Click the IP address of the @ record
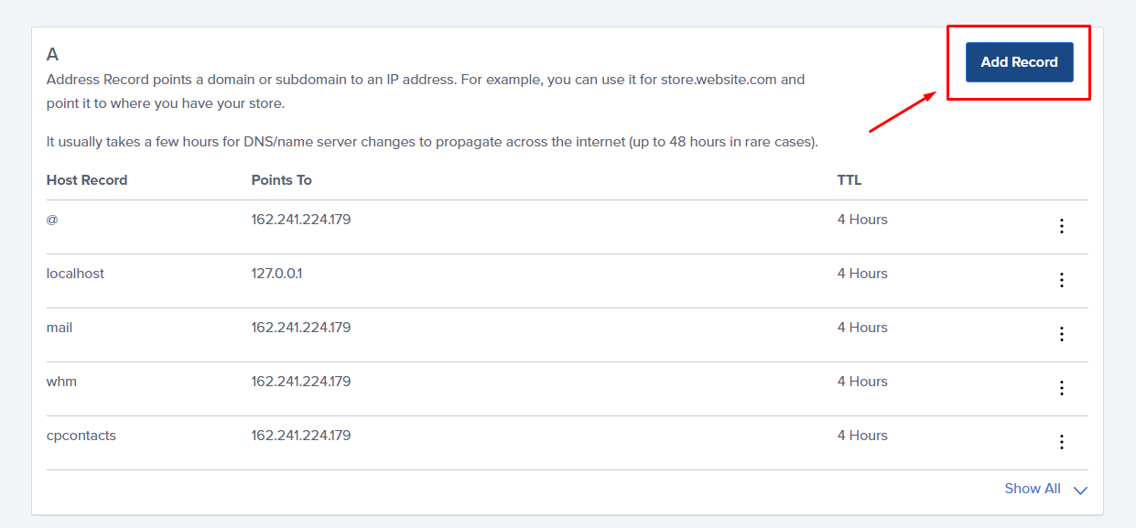1136x528 pixels. pyautogui.click(x=300, y=220)
